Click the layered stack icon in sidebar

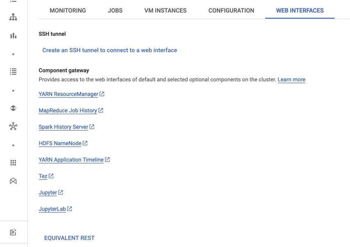pos(13,108)
